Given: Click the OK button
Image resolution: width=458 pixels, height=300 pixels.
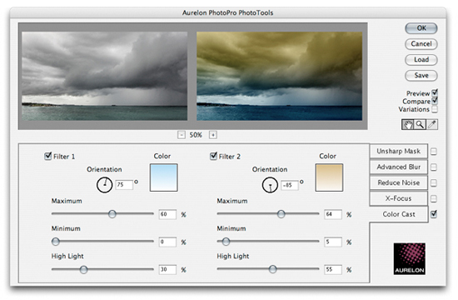Looking at the screenshot, I should [x=421, y=28].
